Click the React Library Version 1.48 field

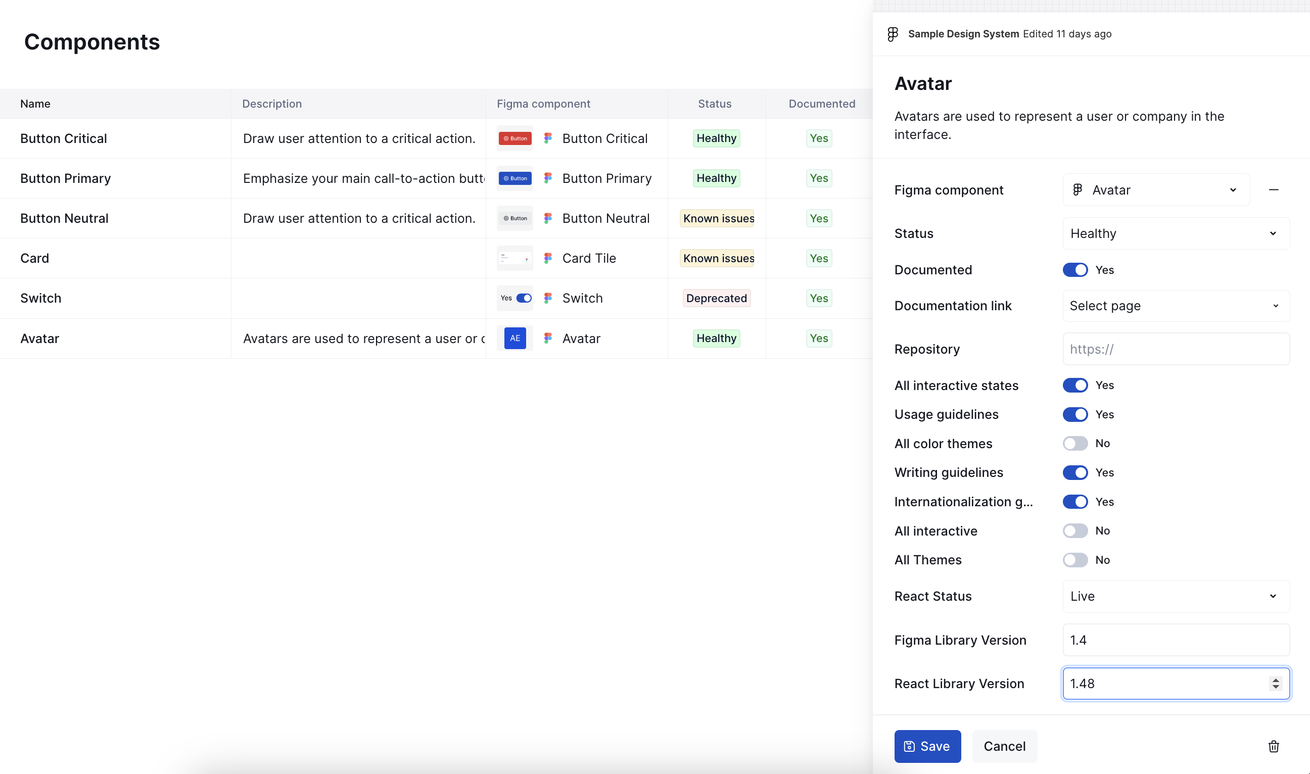pyautogui.click(x=1176, y=683)
